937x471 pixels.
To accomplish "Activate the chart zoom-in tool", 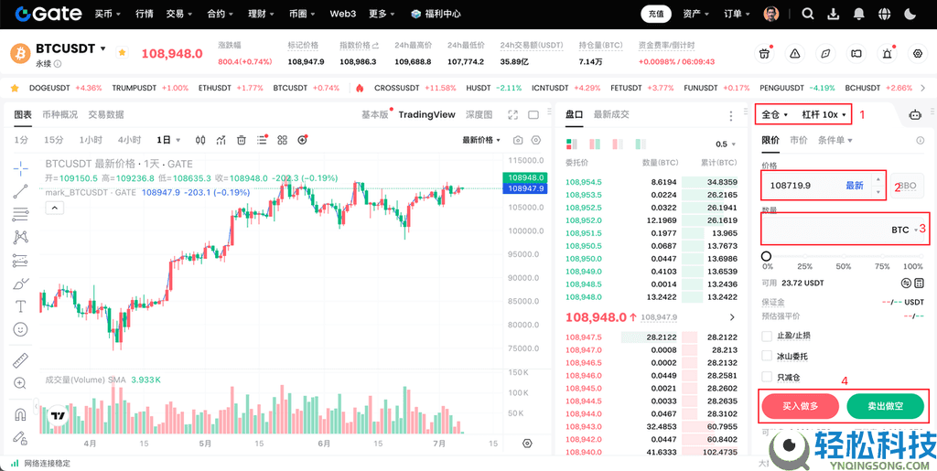I will click(x=20, y=382).
